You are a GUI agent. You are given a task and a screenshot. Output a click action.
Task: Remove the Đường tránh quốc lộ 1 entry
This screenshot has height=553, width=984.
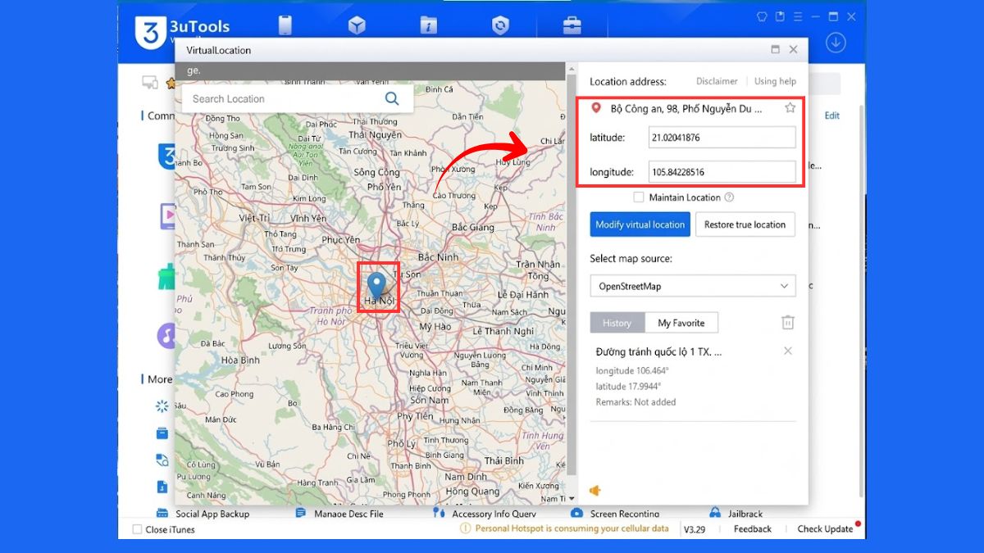click(787, 351)
